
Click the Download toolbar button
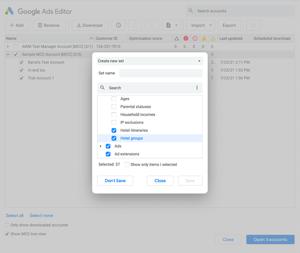click(x=90, y=25)
